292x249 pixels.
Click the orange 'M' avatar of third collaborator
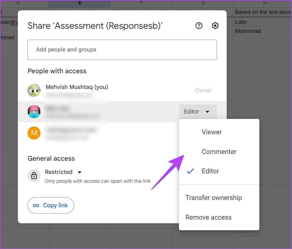(x=34, y=133)
